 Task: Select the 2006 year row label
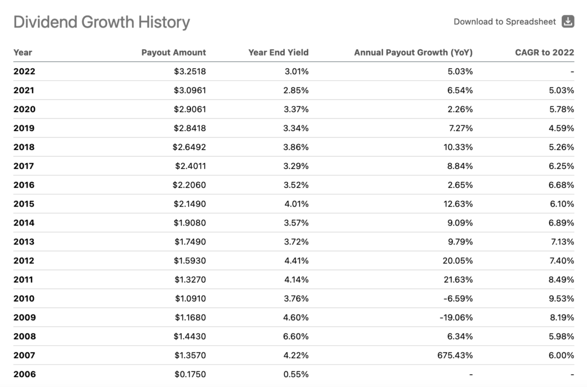(x=24, y=374)
